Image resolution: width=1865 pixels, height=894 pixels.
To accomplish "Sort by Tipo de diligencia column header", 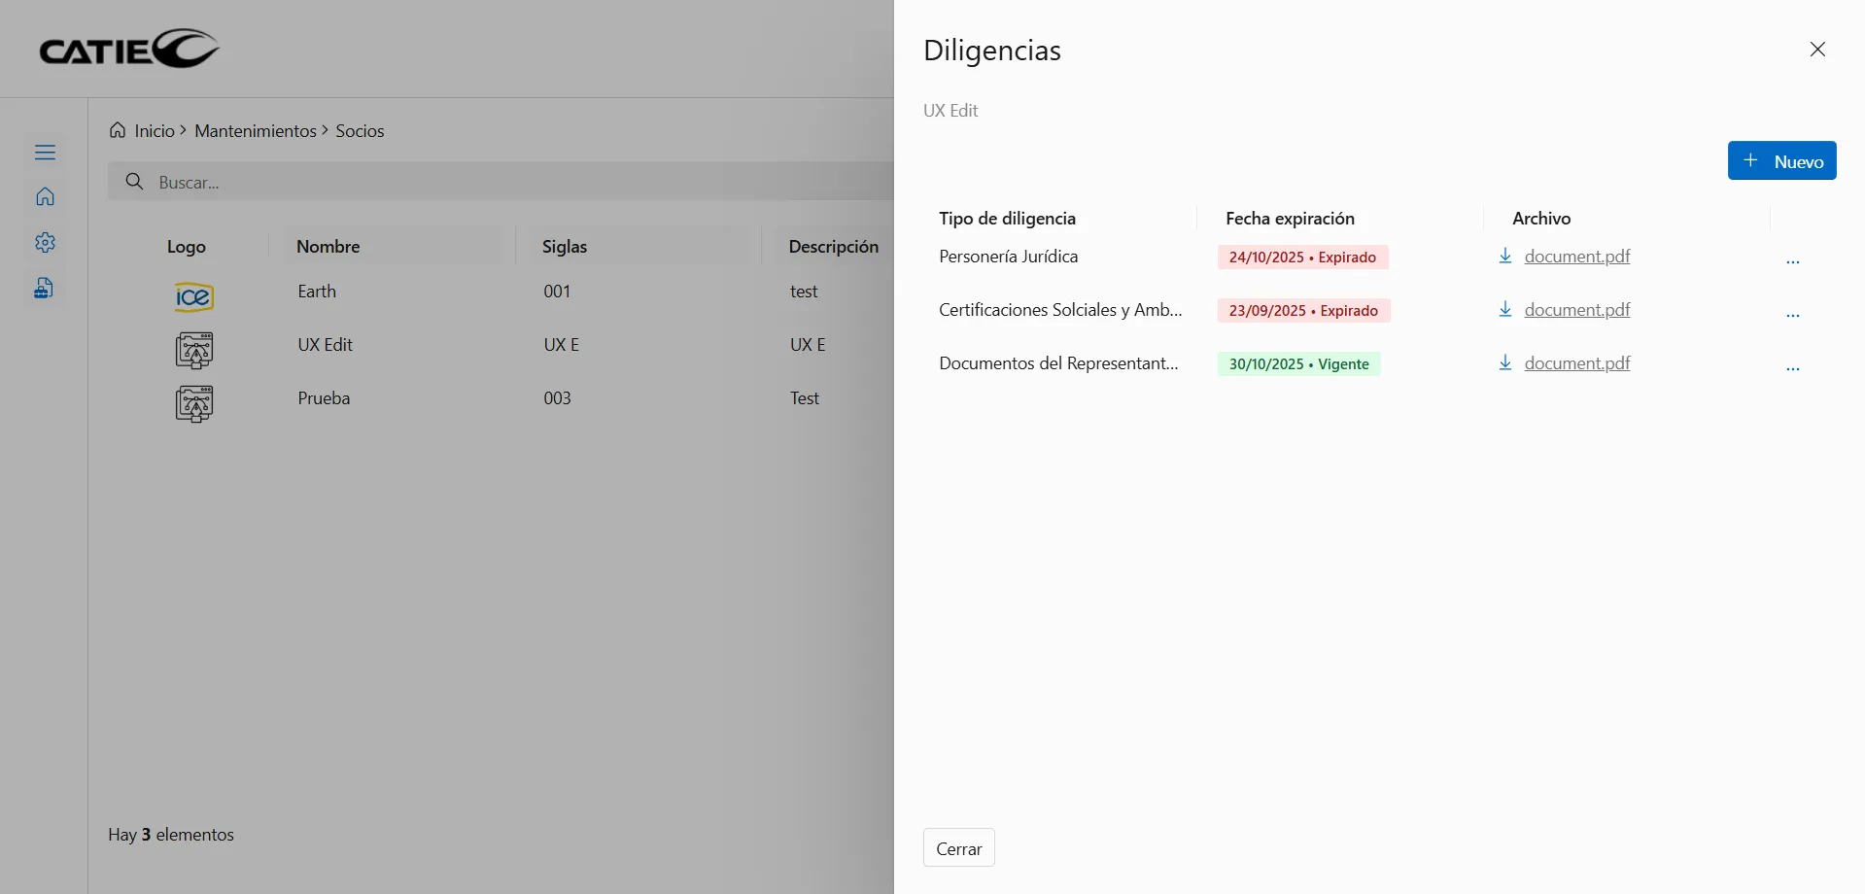I will coord(1007,219).
